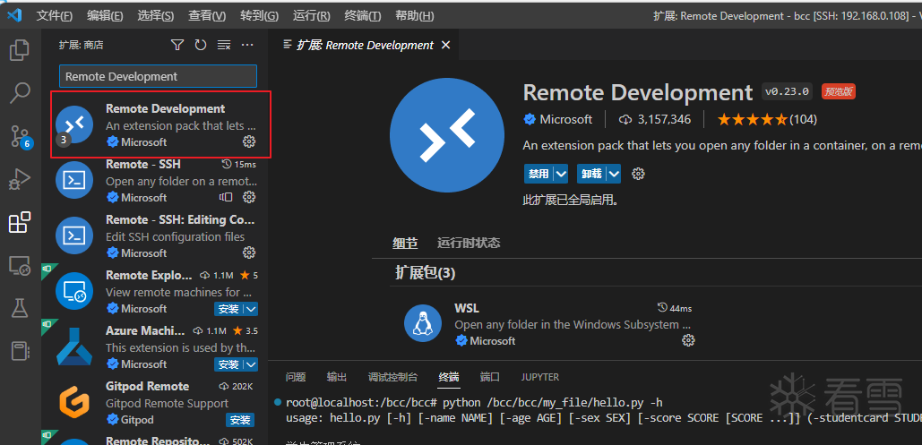Open the gear for Remote - SSH extension

(x=249, y=196)
